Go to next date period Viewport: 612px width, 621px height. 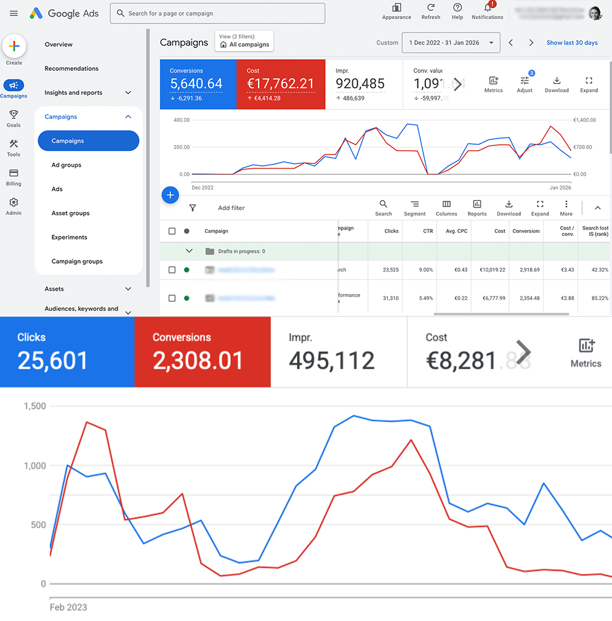click(x=531, y=43)
